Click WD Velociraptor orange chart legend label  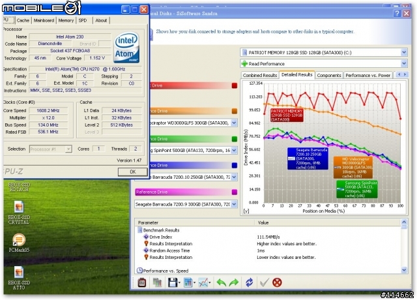tap(353, 168)
